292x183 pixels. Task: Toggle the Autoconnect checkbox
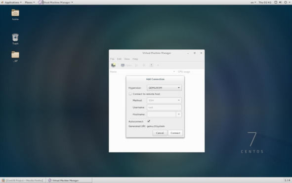(149, 121)
